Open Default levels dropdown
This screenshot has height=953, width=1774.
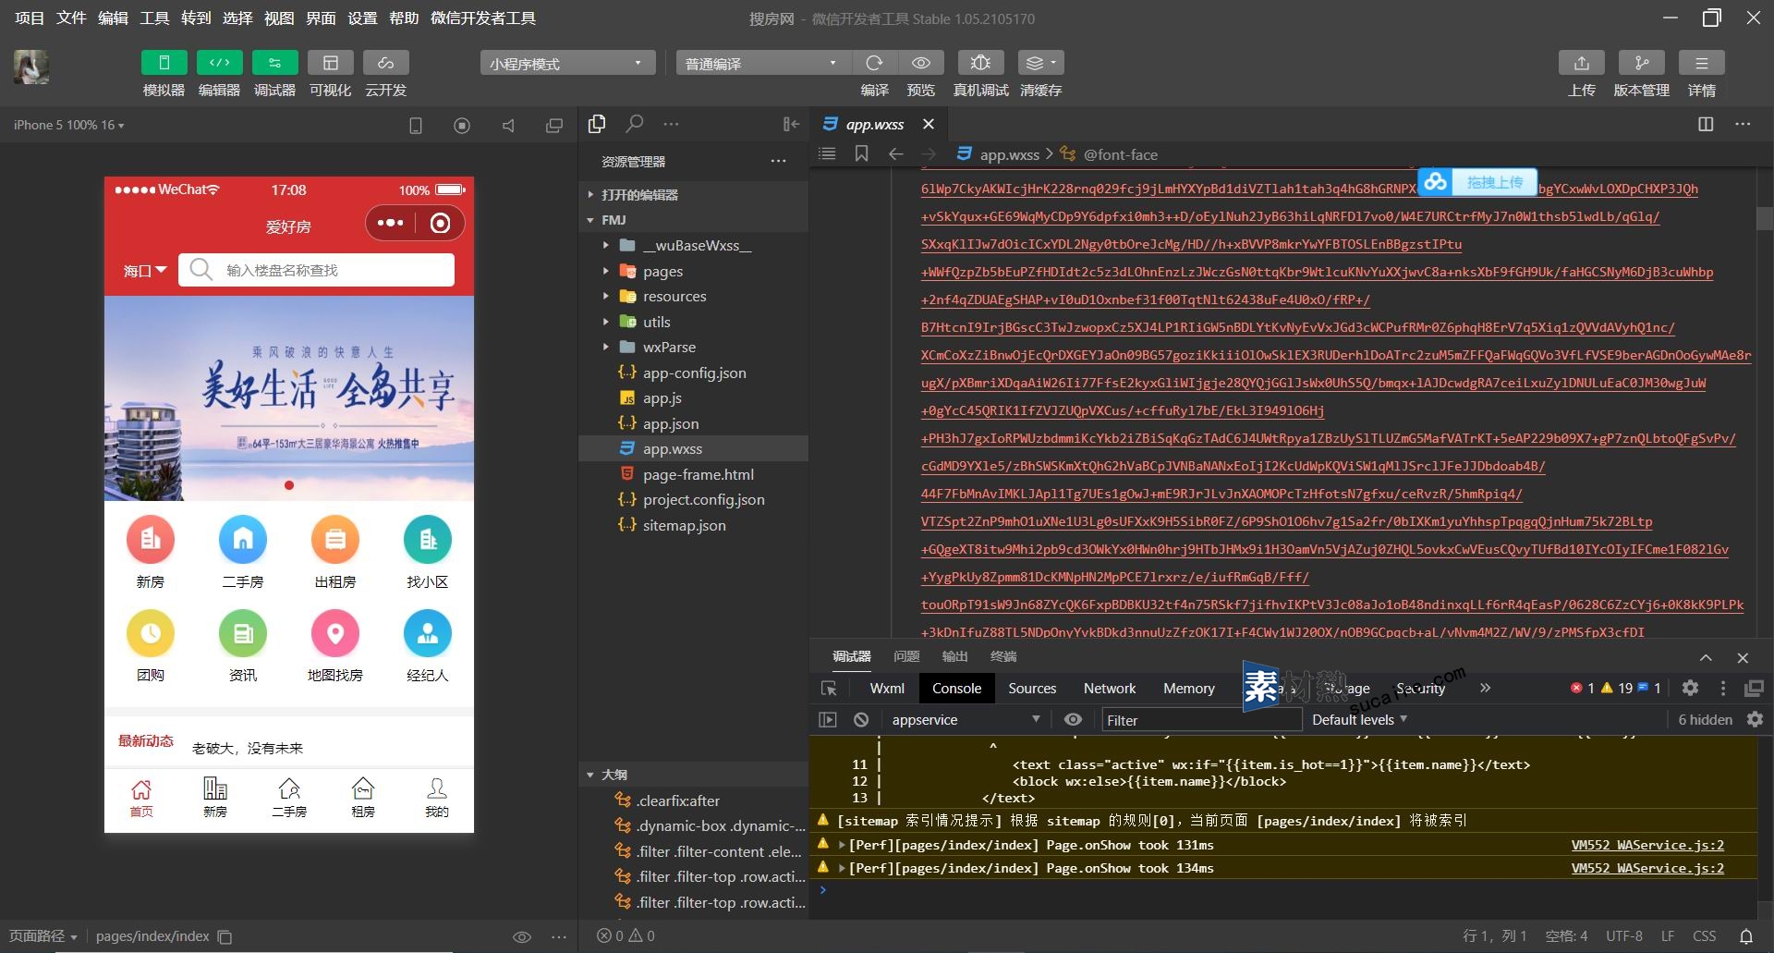[x=1359, y=720]
